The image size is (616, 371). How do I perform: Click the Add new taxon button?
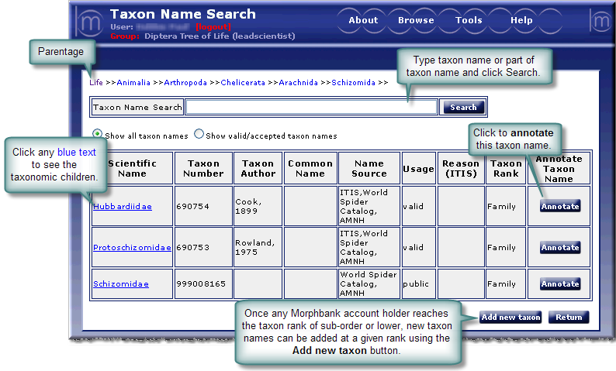tap(510, 317)
